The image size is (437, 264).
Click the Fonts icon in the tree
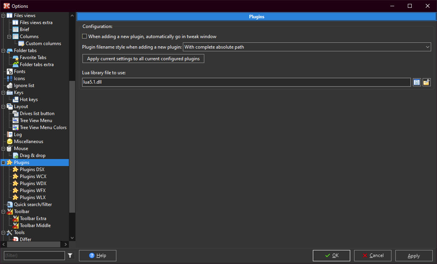tap(10, 72)
